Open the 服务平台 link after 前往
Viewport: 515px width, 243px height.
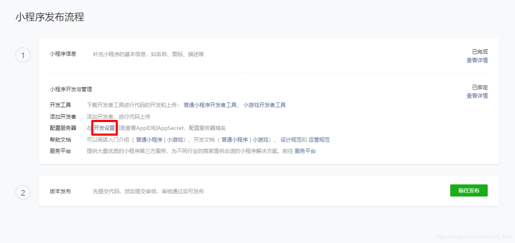pos(305,151)
